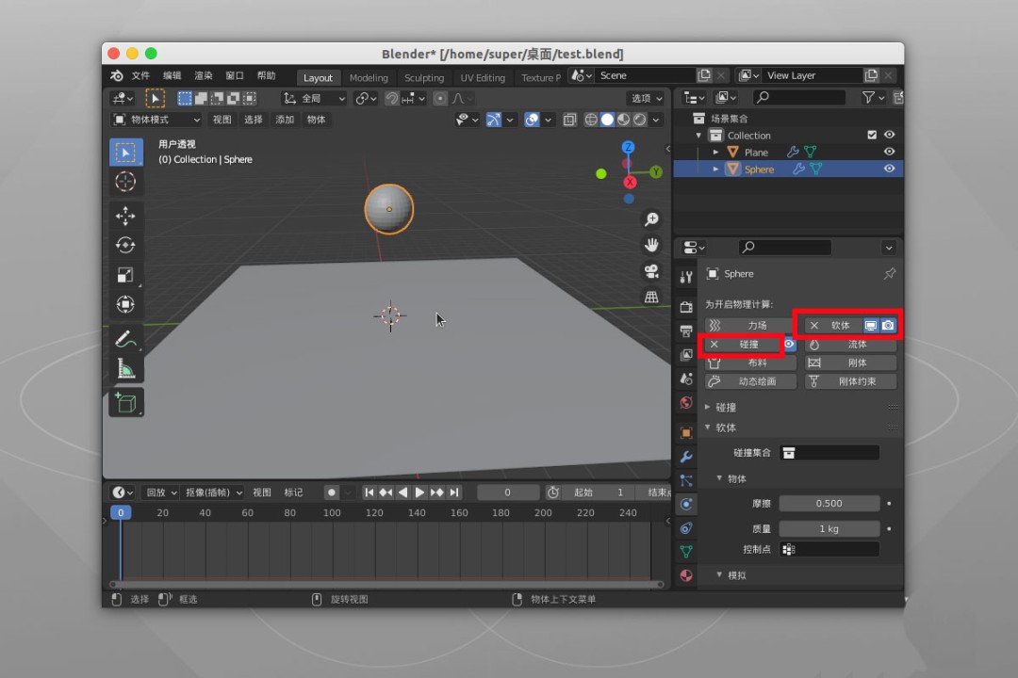Screen dimensions: 1018x678
Task: Select the Measure tool in the toolbar
Action: tap(125, 368)
